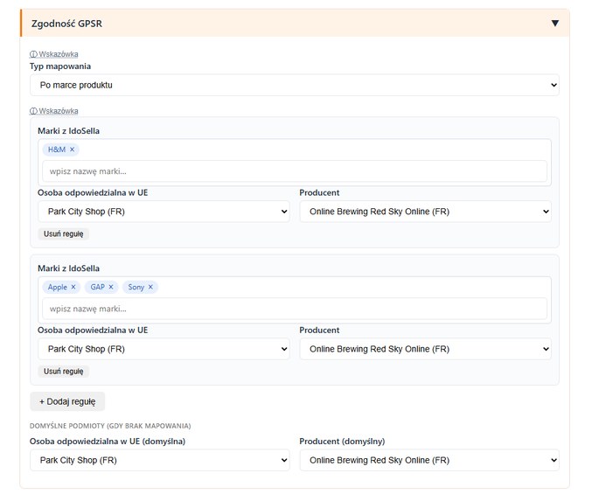Open Producent dropdown in the H&M rule
This screenshot has height=501, width=592.
(x=425, y=212)
